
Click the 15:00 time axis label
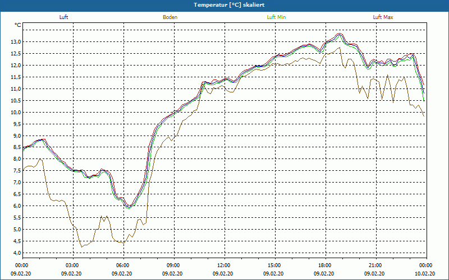coord(273,265)
